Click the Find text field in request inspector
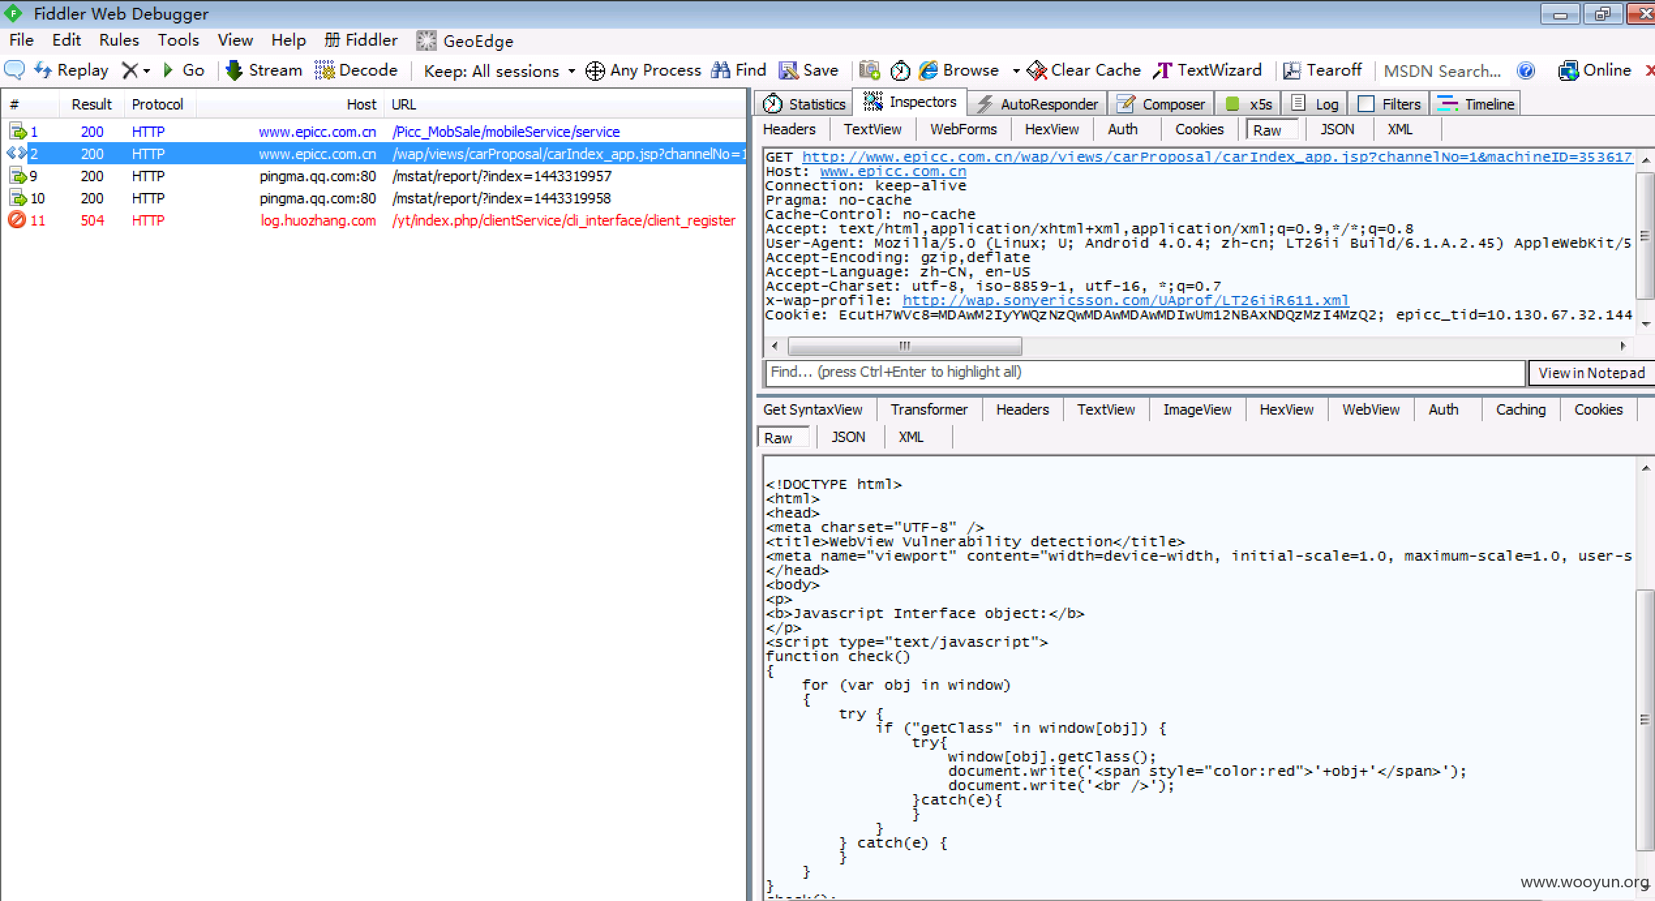This screenshot has height=901, width=1655. coord(1144,372)
